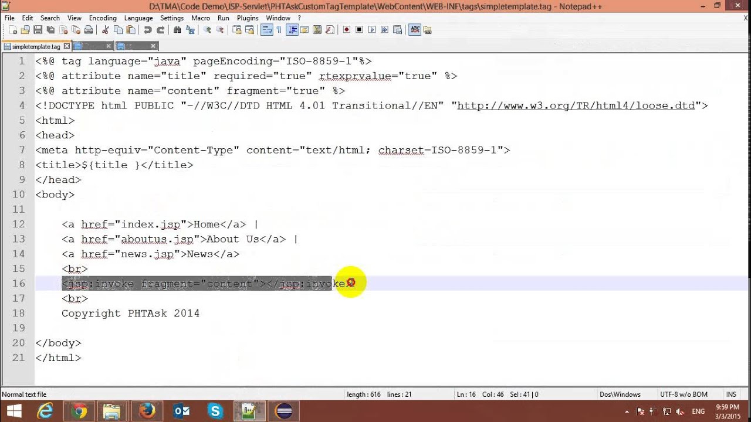Toggle word wrap in the toolbar
751x422 pixels.
pos(268,30)
